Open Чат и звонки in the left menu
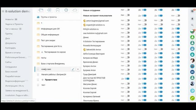 pos(12,29)
